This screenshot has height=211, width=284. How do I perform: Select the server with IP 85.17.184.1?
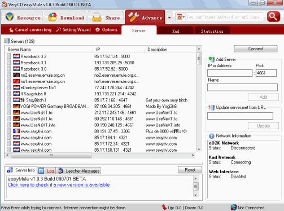coord(101,138)
